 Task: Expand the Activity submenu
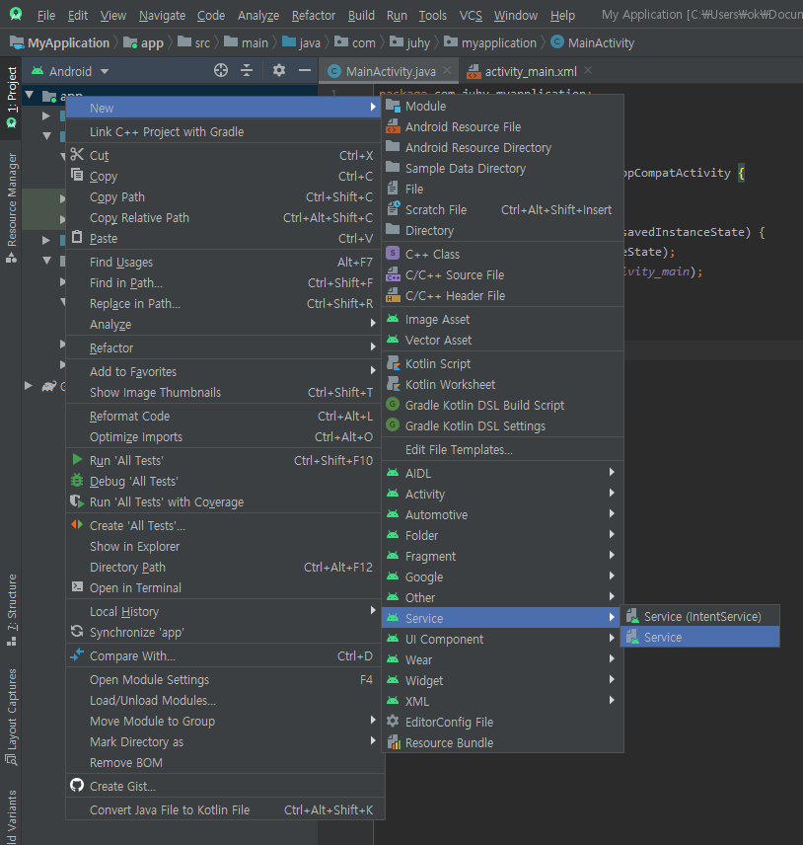coord(502,495)
